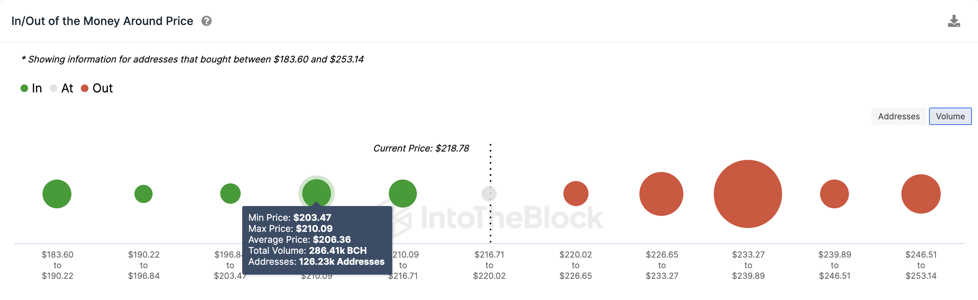Click the download chart icon
Image resolution: width=978 pixels, height=300 pixels.
click(x=954, y=21)
